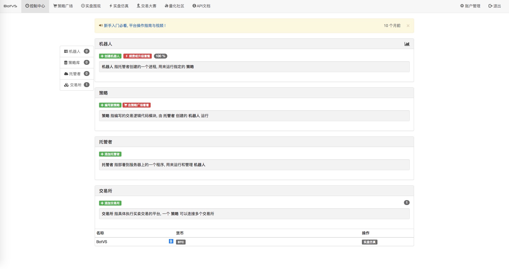Screen dimensions: 509x269
Task: Click the sign-out icon beside 退出
Action: [x=490, y=6]
